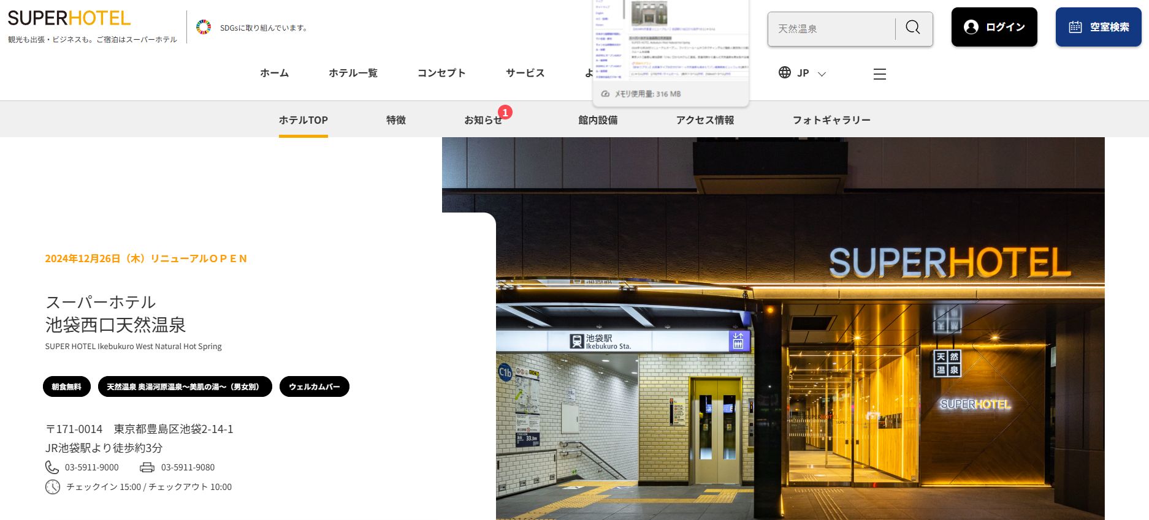The width and height of the screenshot is (1149, 520).
Task: Open the ホテル一覧 menu item
Action: 353,73
